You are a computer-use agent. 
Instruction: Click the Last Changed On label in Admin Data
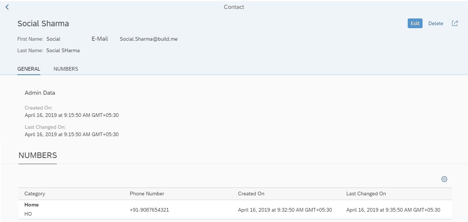click(45, 127)
